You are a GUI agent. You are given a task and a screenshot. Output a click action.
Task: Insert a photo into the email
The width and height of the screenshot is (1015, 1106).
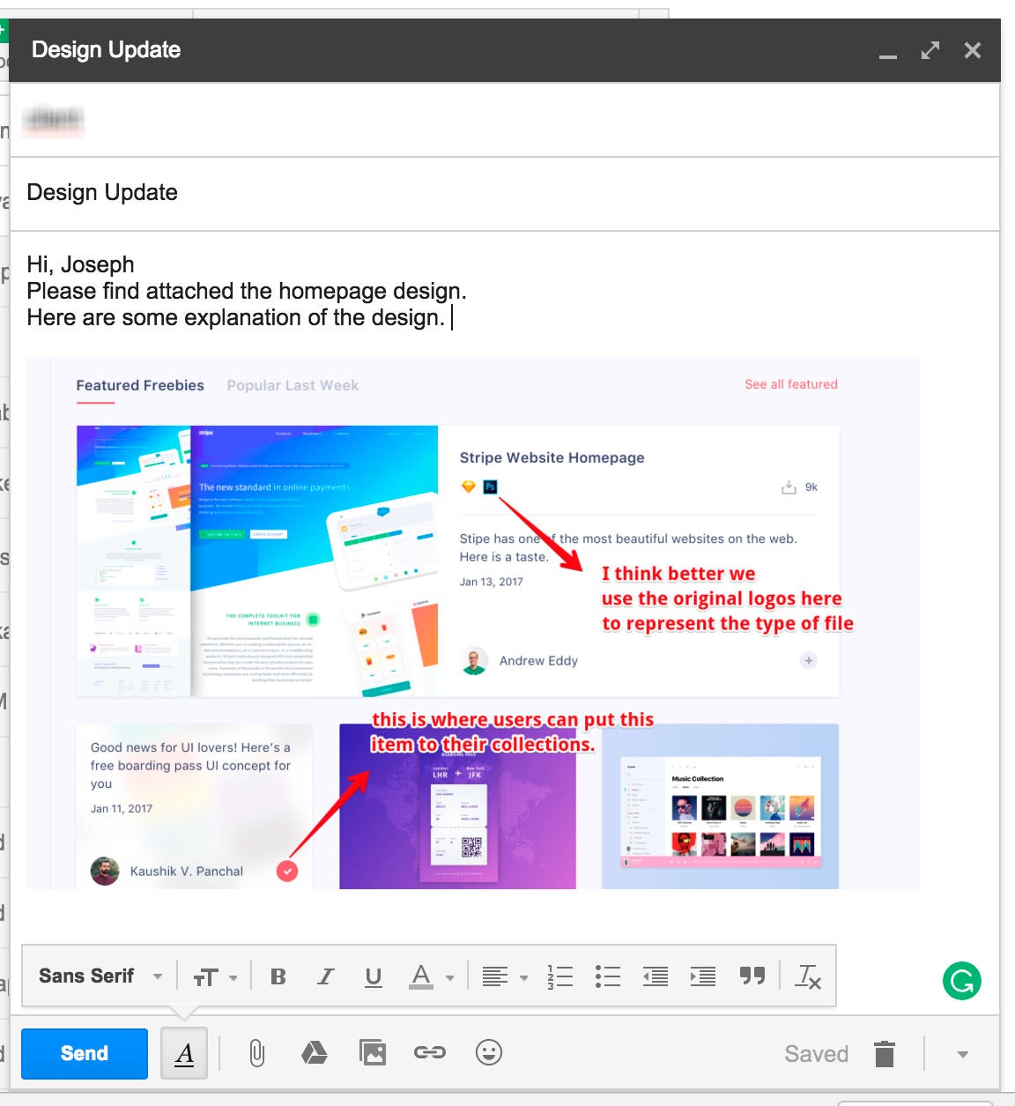click(373, 1052)
